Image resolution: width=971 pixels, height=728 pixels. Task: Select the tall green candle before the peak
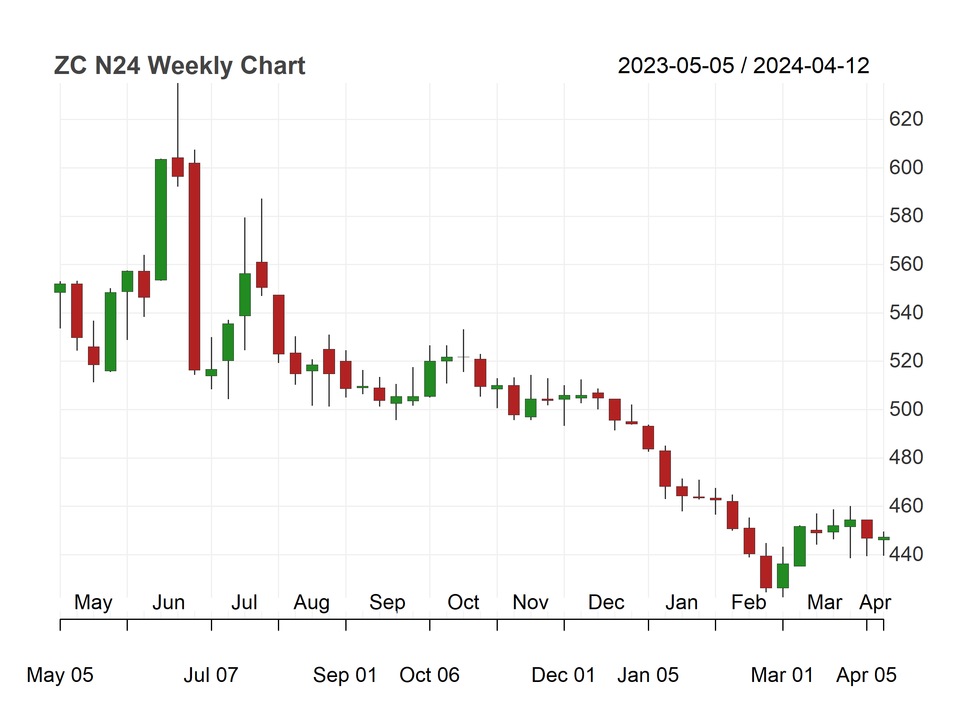click(x=161, y=220)
